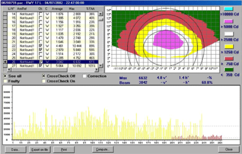This screenshot has width=242, height=154.
Task: Click the yellow >1250 Cd legend swatch
Action: (x=229, y=46)
